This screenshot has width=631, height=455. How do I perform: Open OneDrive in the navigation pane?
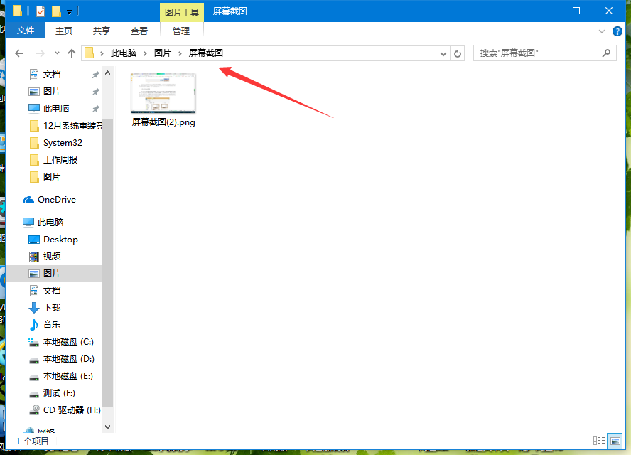[56, 200]
